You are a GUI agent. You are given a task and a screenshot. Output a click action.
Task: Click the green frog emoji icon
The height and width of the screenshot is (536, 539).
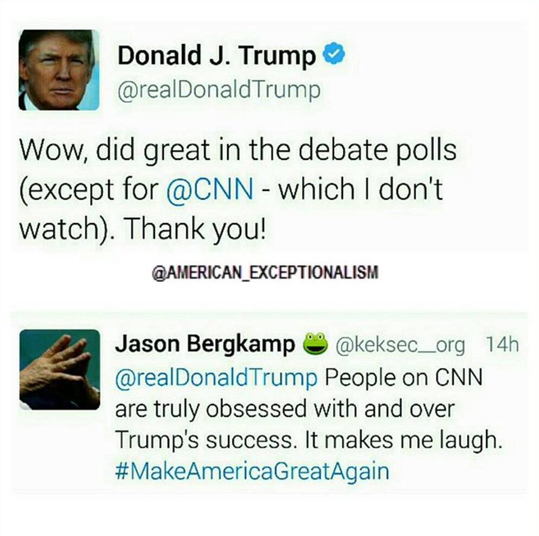point(315,343)
